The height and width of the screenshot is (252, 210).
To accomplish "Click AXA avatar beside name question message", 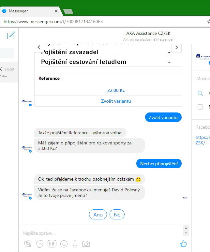I will point(27,196).
